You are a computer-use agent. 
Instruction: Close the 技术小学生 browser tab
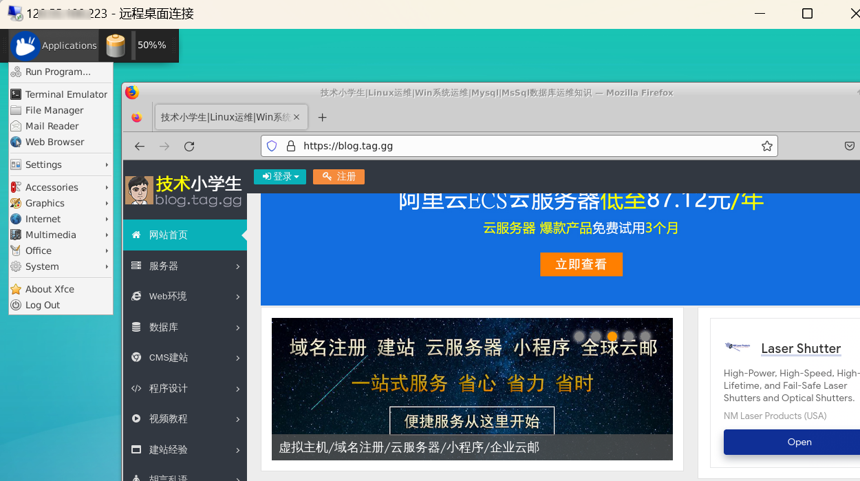coord(297,117)
